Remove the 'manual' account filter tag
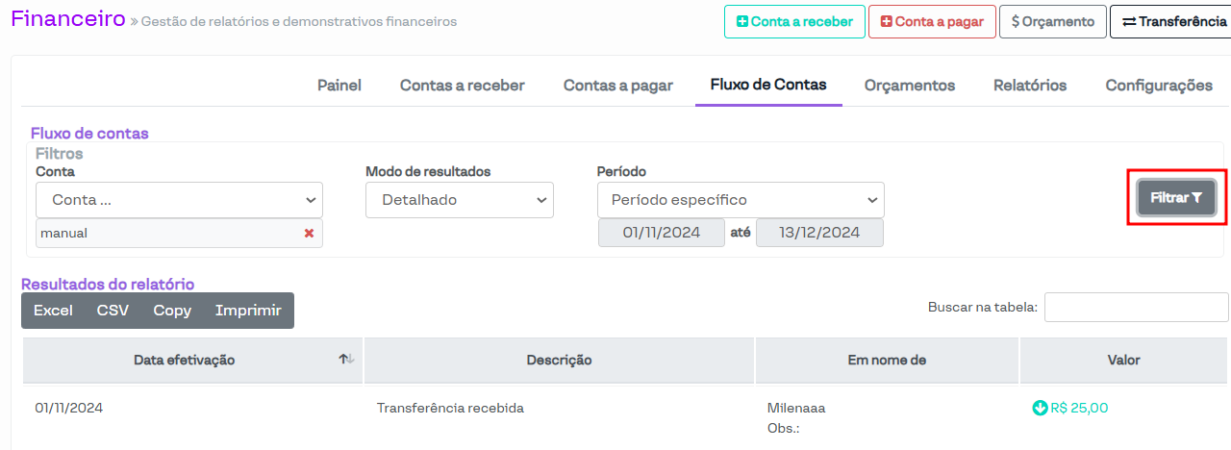 tap(309, 234)
